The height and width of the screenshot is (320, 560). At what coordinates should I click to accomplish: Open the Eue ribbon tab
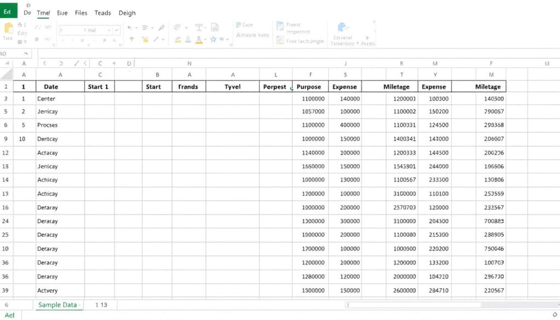[62, 13]
